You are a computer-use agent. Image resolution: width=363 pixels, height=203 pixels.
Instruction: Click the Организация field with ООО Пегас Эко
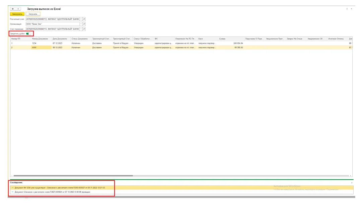53,24
